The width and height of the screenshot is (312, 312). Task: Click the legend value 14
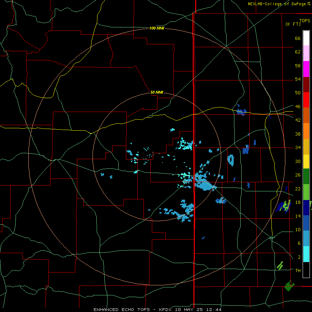coord(298,216)
